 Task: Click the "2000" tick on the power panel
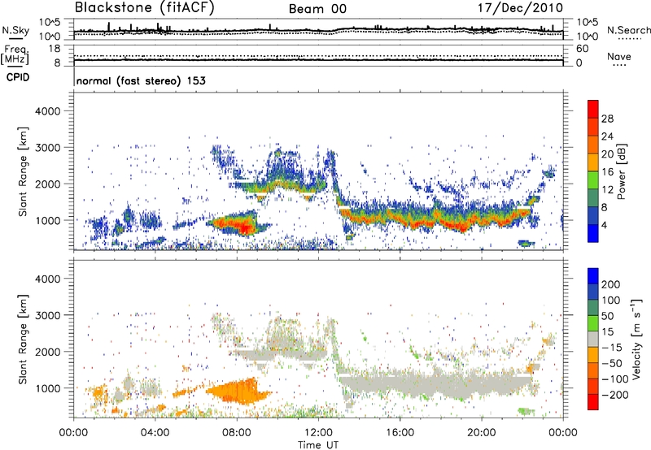pos(47,184)
